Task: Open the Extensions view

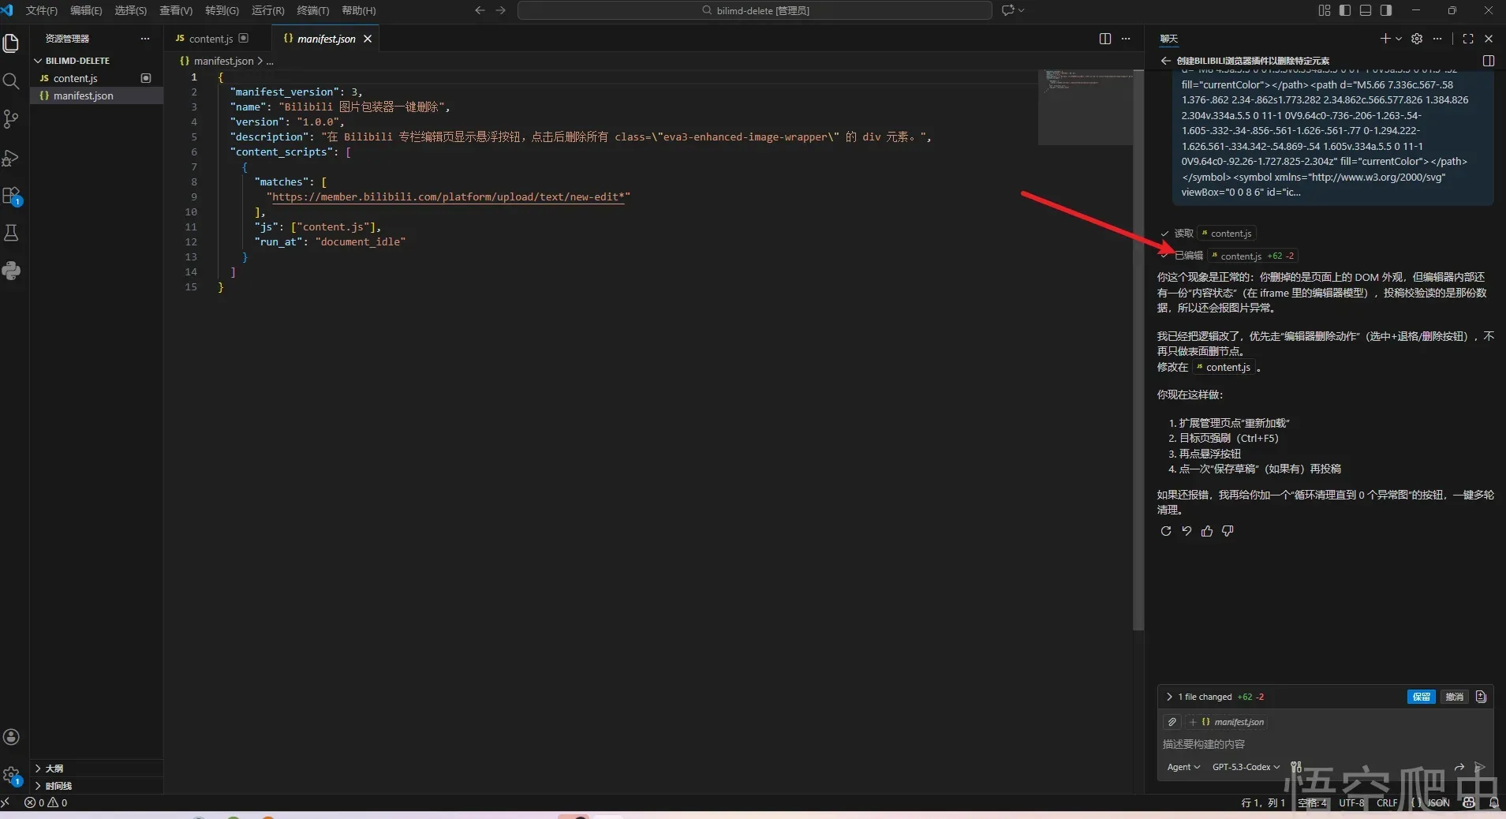Action: (x=11, y=196)
